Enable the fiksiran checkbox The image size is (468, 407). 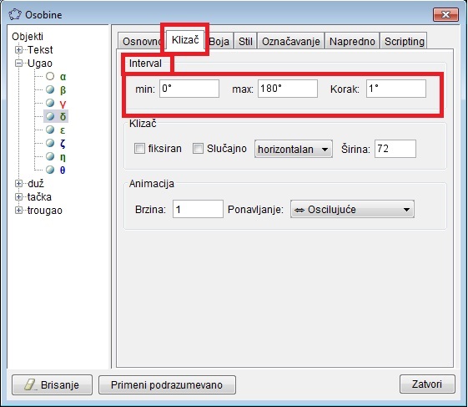click(139, 148)
